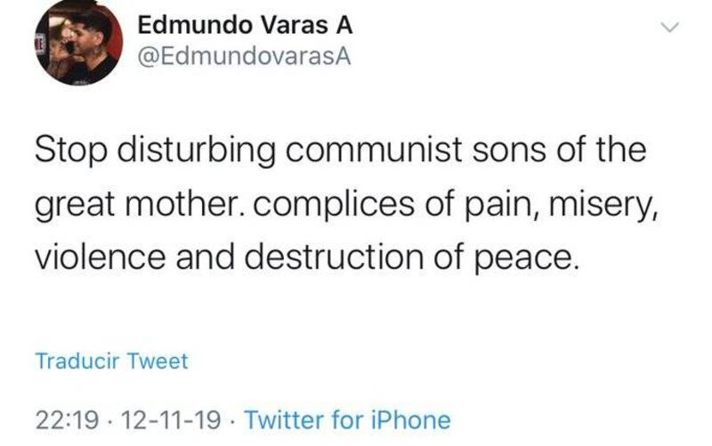Click the word 'pain' in the tweet

(x=501, y=206)
